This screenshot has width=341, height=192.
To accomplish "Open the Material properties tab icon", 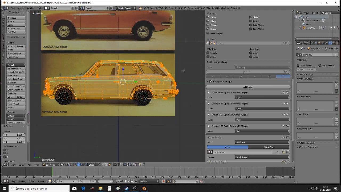I will point(333,43).
